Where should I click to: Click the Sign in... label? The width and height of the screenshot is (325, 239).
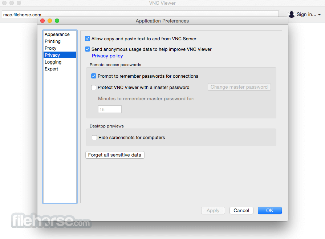306,14
